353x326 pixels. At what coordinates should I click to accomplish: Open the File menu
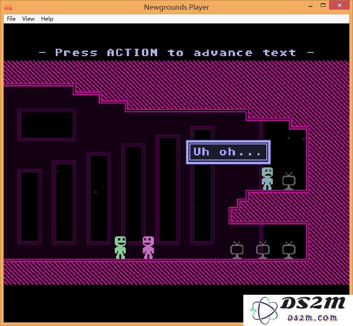(x=11, y=19)
